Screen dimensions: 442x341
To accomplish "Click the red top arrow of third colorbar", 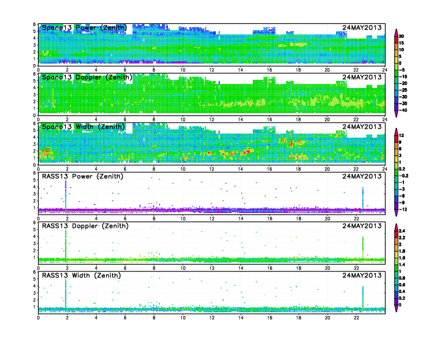I will tap(396, 227).
